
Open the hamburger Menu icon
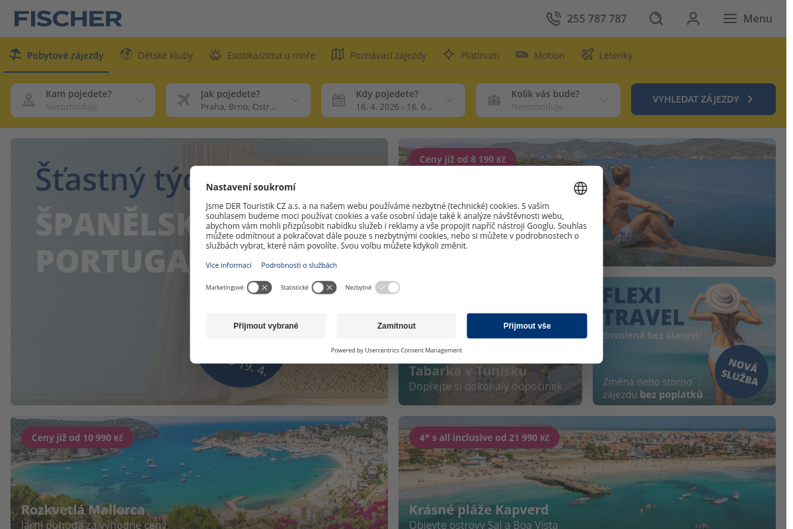click(x=730, y=19)
